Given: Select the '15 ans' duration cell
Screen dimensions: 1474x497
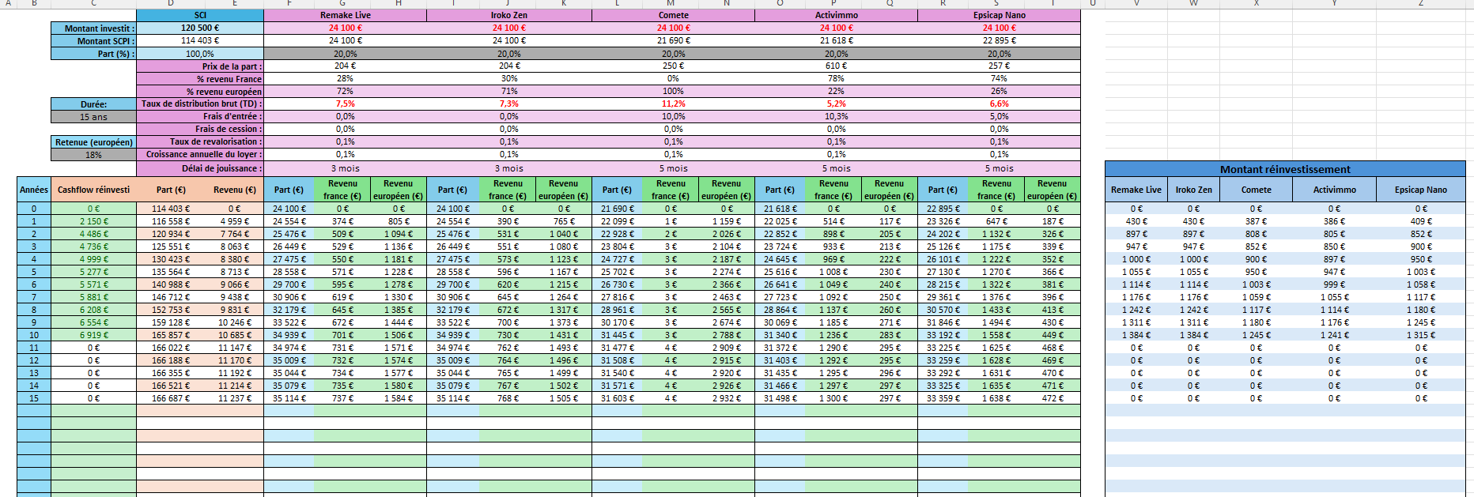Looking at the screenshot, I should click(x=93, y=117).
